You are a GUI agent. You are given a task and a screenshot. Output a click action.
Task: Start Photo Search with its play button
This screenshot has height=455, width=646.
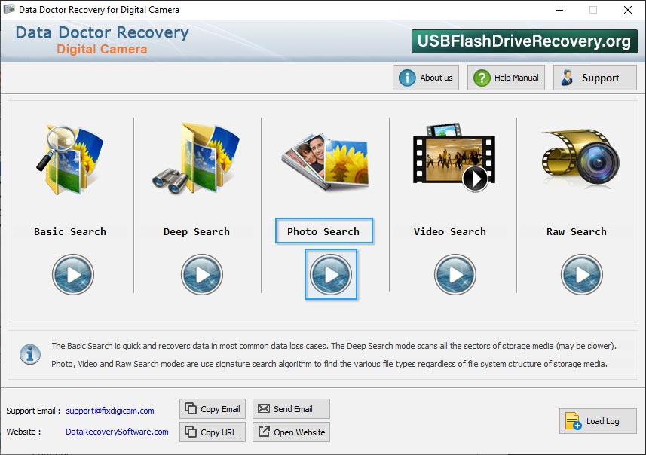click(331, 275)
